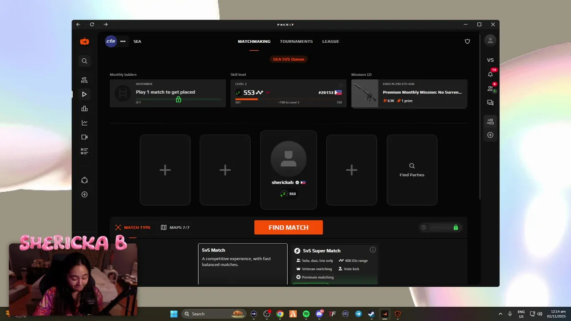Expand the game switcher three-dots menu

tap(123, 41)
